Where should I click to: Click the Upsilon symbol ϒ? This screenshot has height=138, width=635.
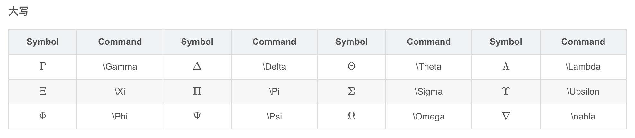(x=506, y=91)
